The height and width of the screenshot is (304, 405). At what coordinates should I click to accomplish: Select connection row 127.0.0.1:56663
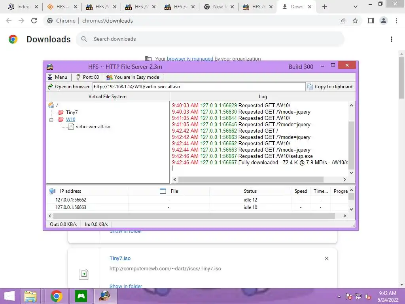click(197, 207)
